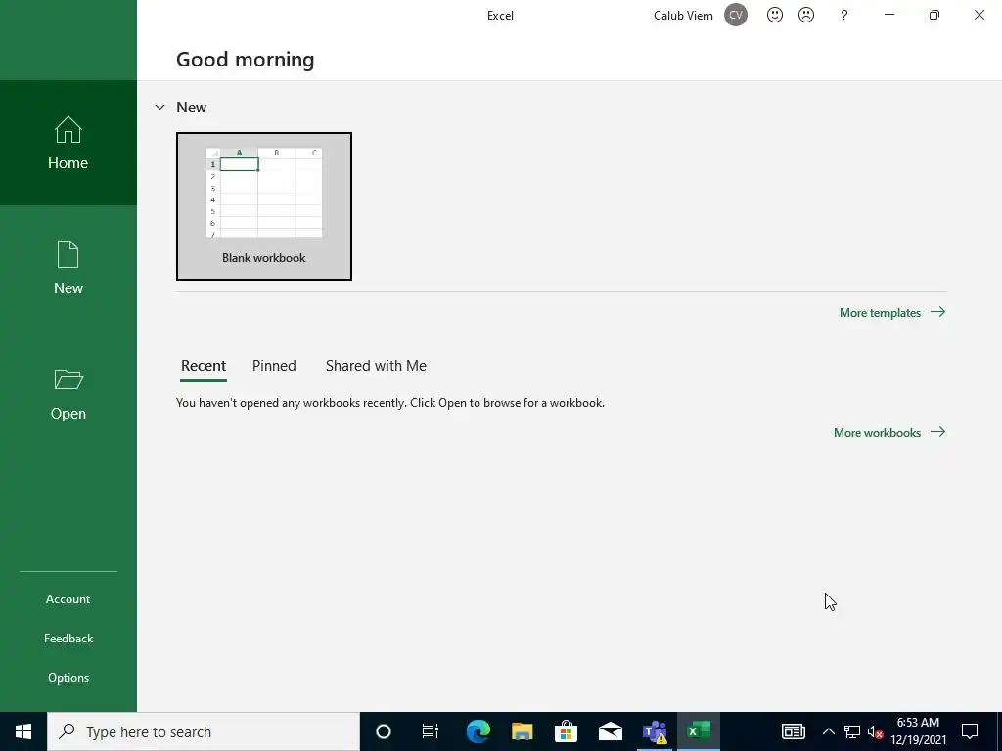Show hidden tray icons chevron
Image resolution: width=1002 pixels, height=751 pixels.
coord(828,731)
